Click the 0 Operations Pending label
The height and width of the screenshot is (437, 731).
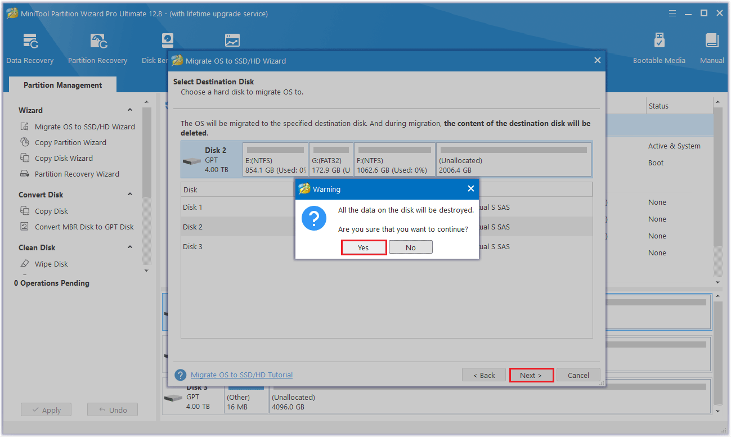click(x=52, y=283)
